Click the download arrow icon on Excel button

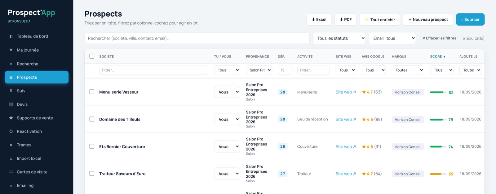(313, 19)
